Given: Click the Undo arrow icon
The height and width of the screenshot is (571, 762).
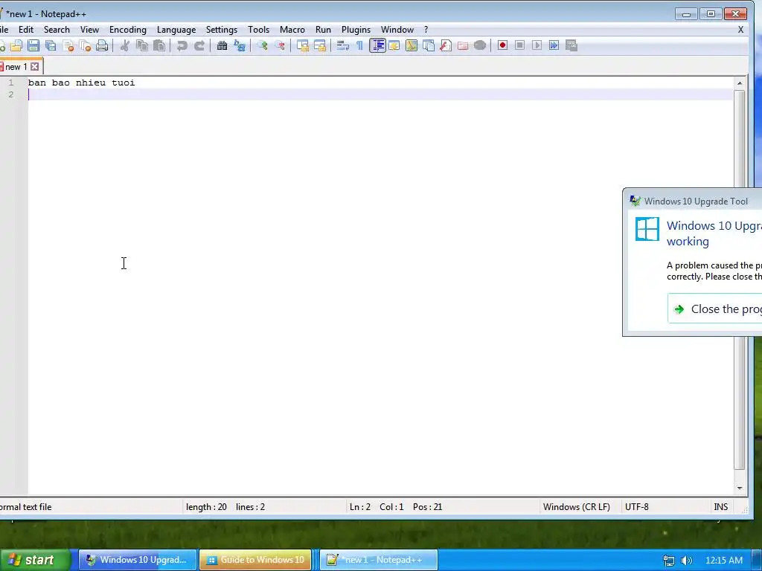Looking at the screenshot, I should point(182,45).
